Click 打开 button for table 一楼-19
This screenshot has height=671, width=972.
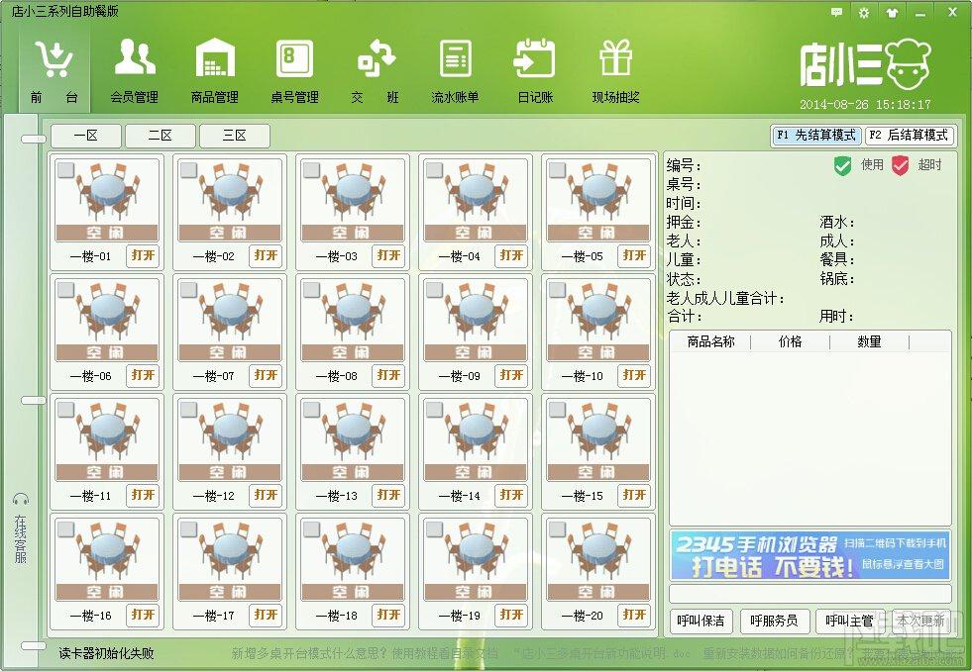pos(511,615)
